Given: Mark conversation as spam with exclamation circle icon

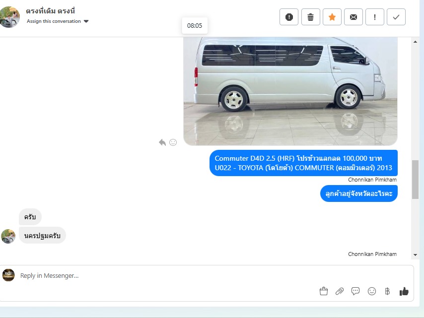Looking at the screenshot, I should tap(289, 17).
